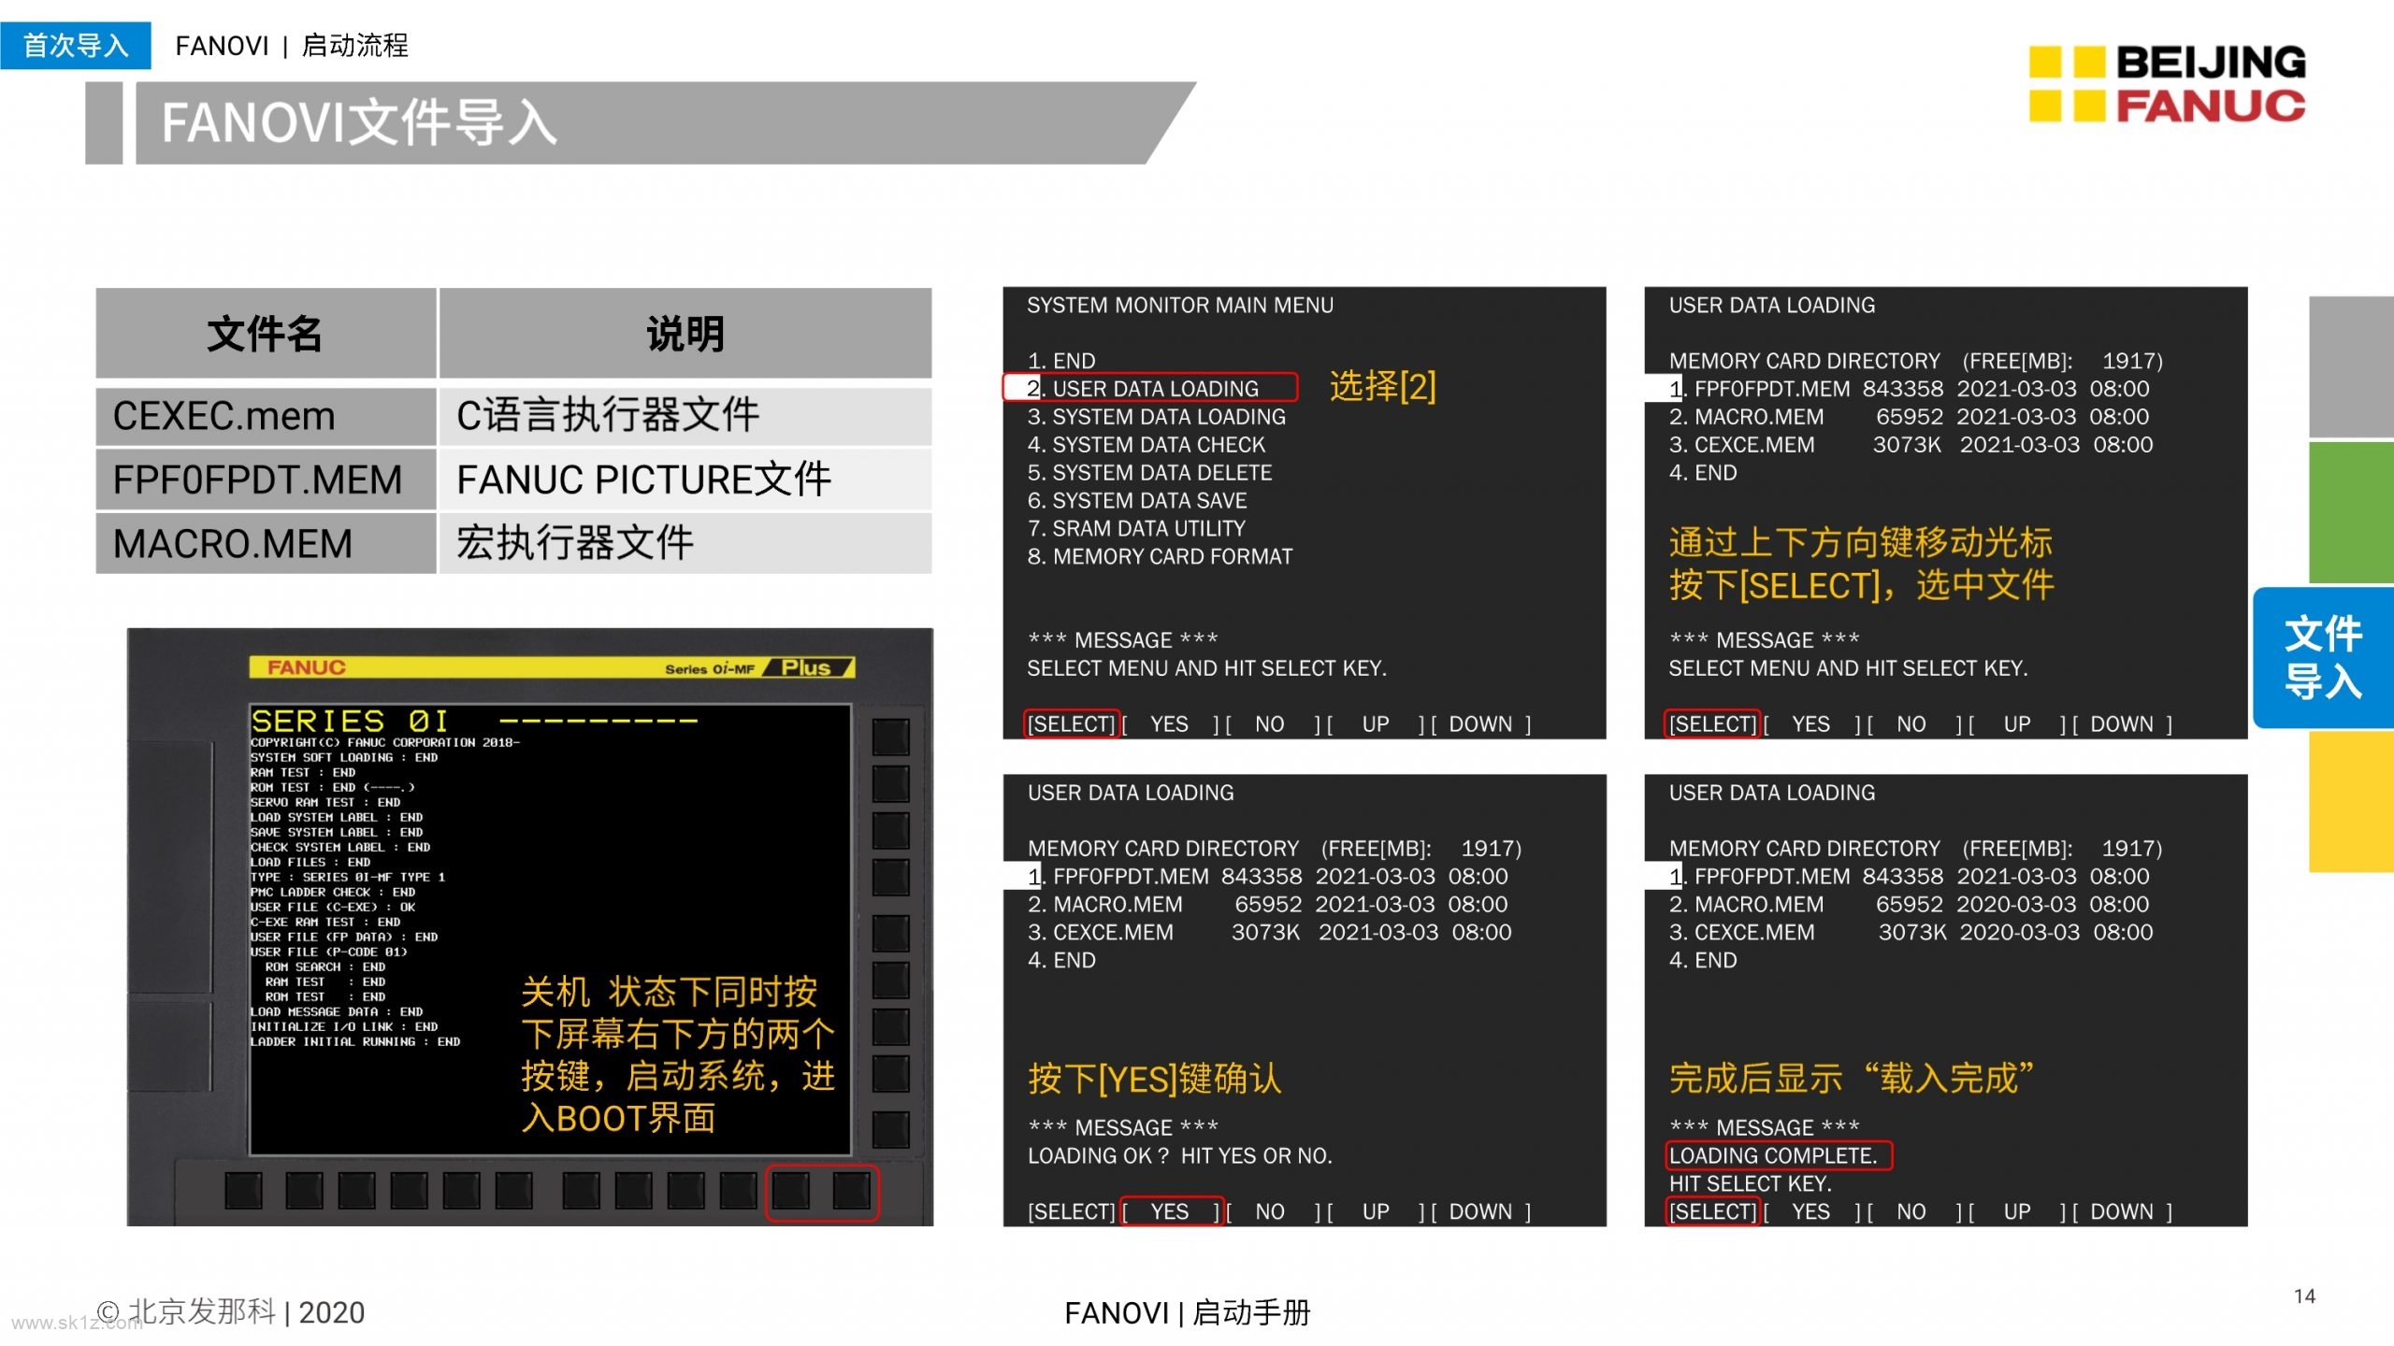The image size is (2394, 1346).
Task: Click the FPF0FPDT.MEM cell in file table
Action: coord(266,480)
